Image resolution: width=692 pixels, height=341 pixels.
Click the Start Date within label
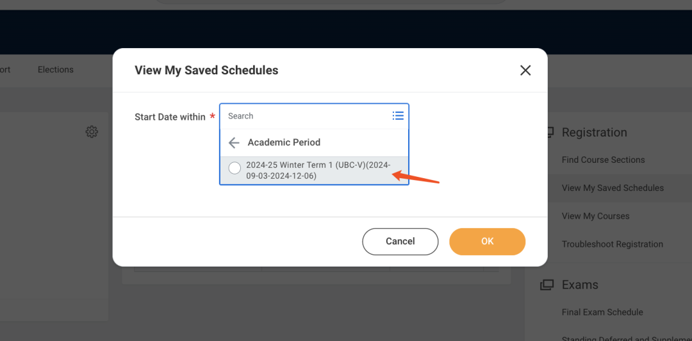[x=170, y=117]
